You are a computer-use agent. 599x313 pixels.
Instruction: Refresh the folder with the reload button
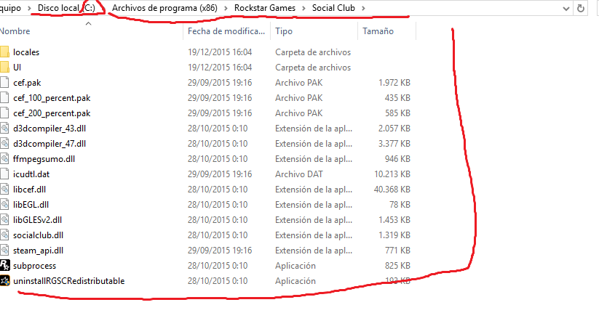[581, 8]
